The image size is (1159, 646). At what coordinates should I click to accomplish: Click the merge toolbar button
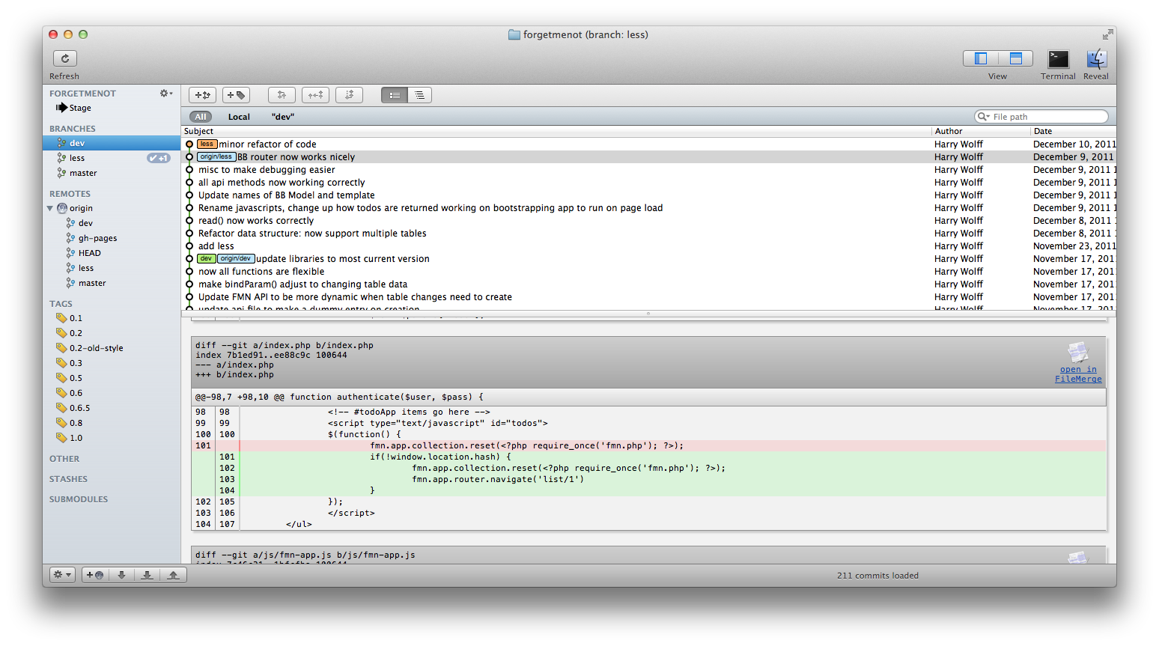[282, 95]
